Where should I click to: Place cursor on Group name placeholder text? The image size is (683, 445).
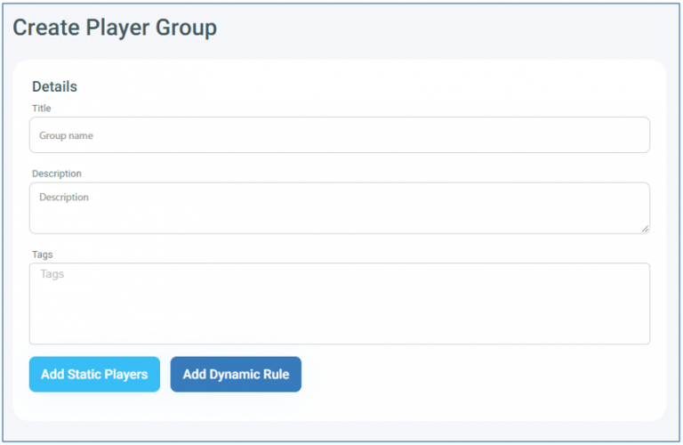[x=66, y=136]
